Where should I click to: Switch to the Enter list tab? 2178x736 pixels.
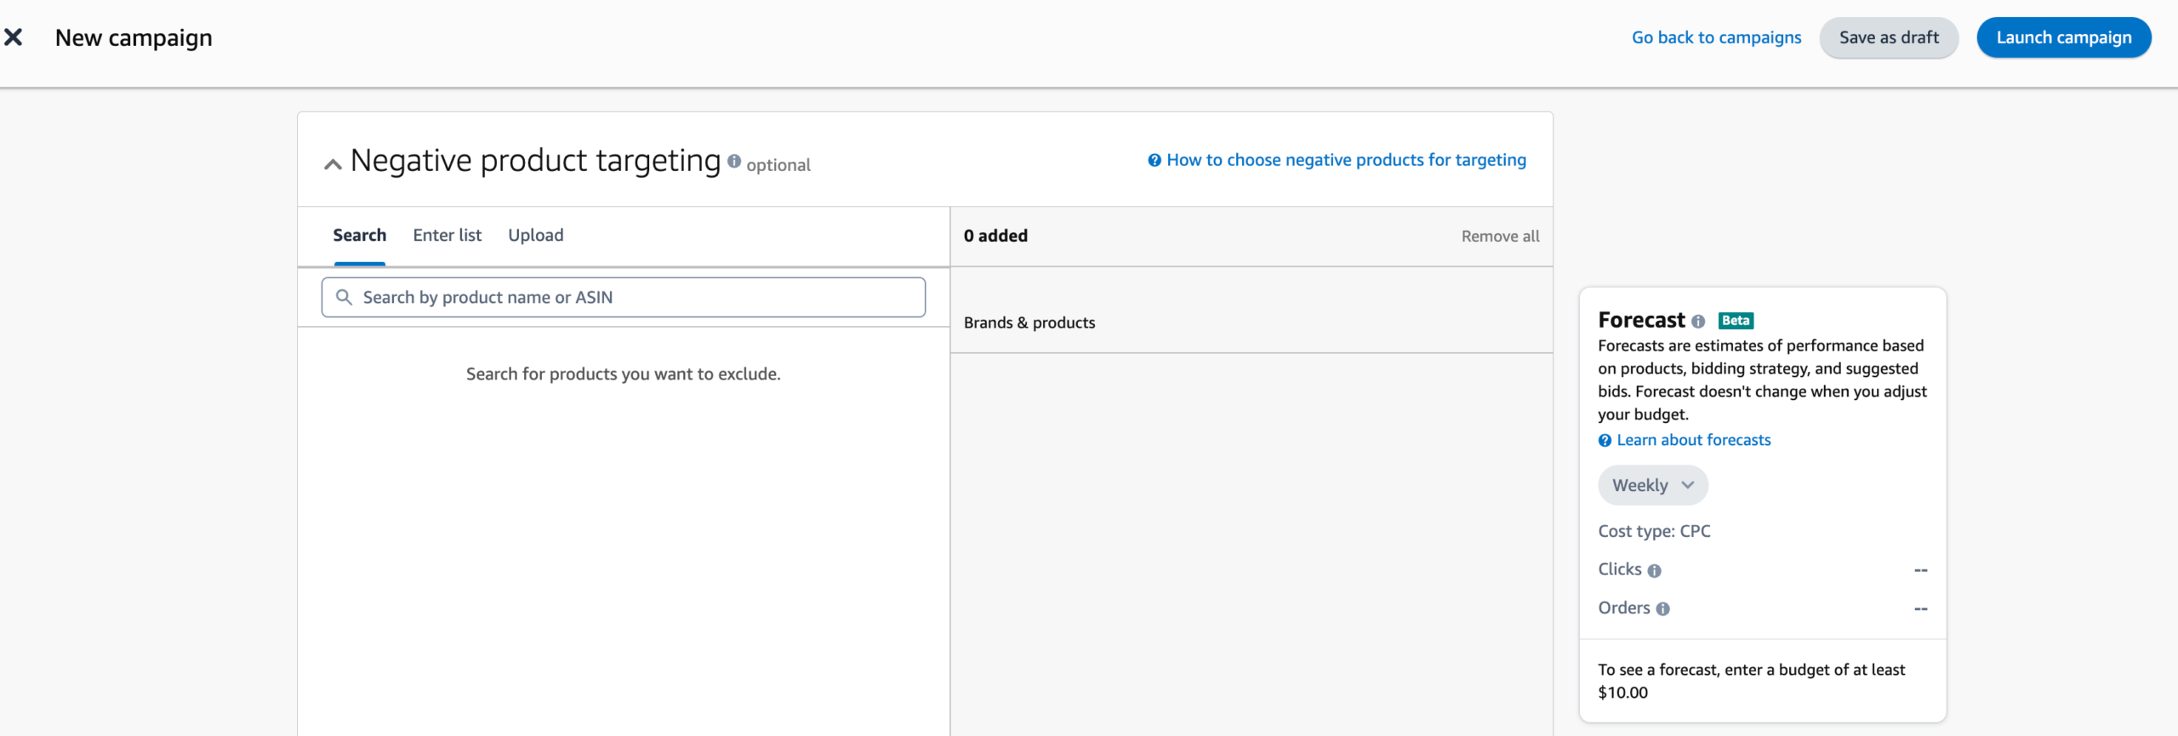tap(447, 236)
